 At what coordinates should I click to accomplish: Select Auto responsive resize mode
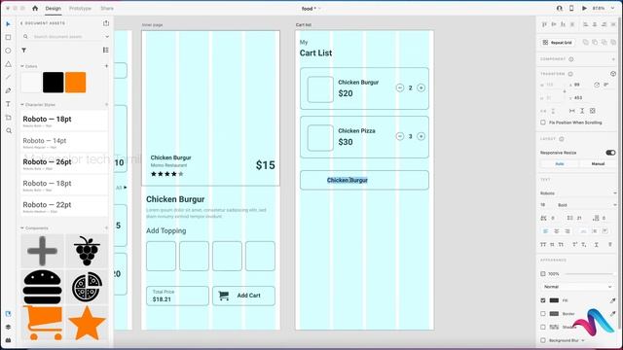click(x=560, y=163)
